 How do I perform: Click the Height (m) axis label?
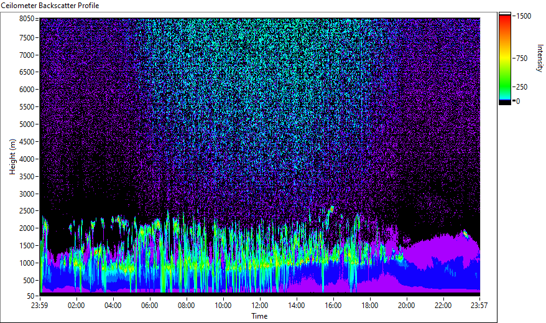coord(12,157)
